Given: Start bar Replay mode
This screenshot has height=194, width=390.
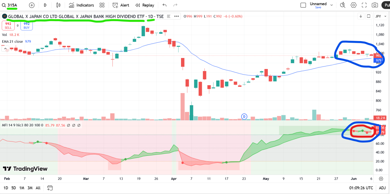Looking at the screenshot, I should (145, 5).
